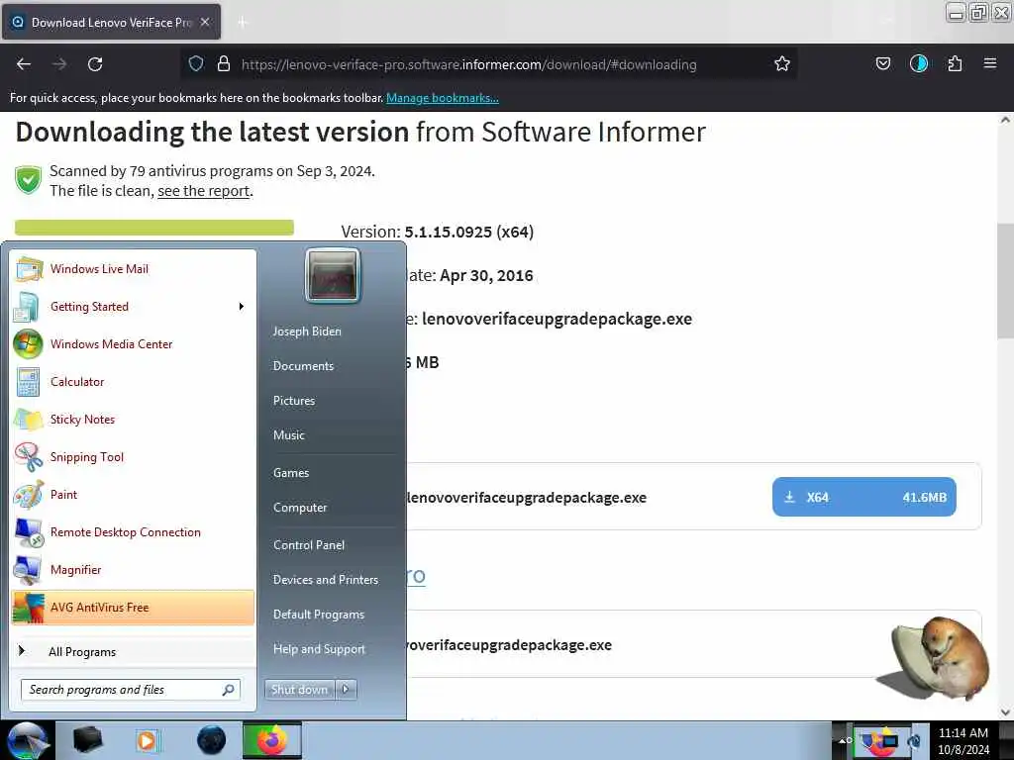This screenshot has width=1014, height=760.
Task: Click the search magnifier in Start menu
Action: 229,690
